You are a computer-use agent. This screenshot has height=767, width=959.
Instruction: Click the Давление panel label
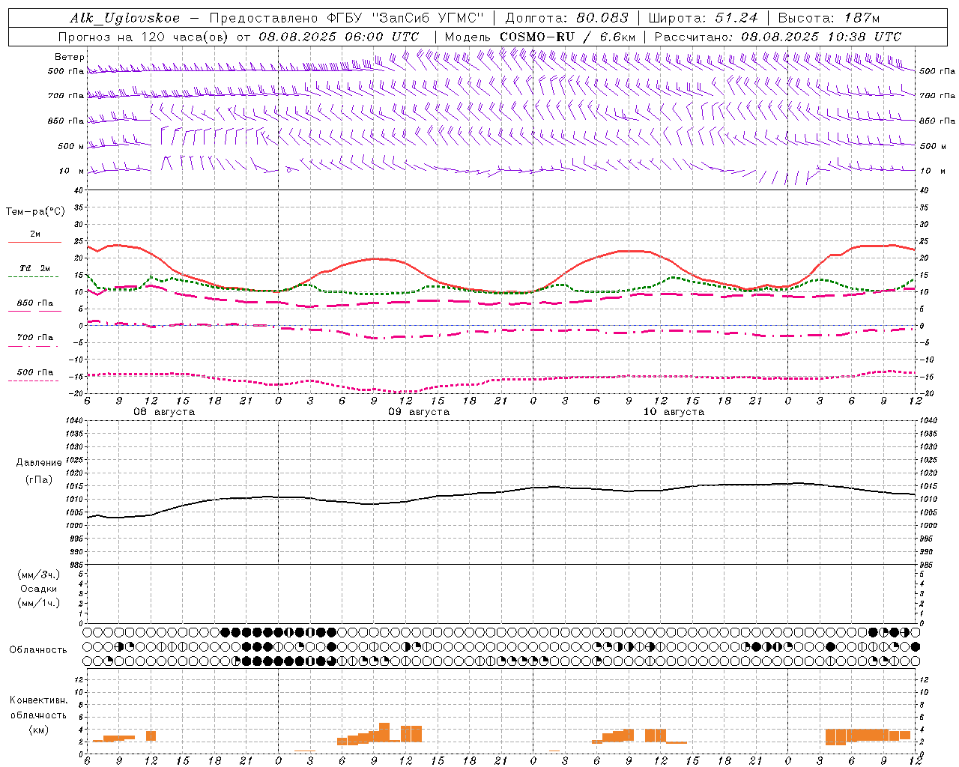point(37,462)
